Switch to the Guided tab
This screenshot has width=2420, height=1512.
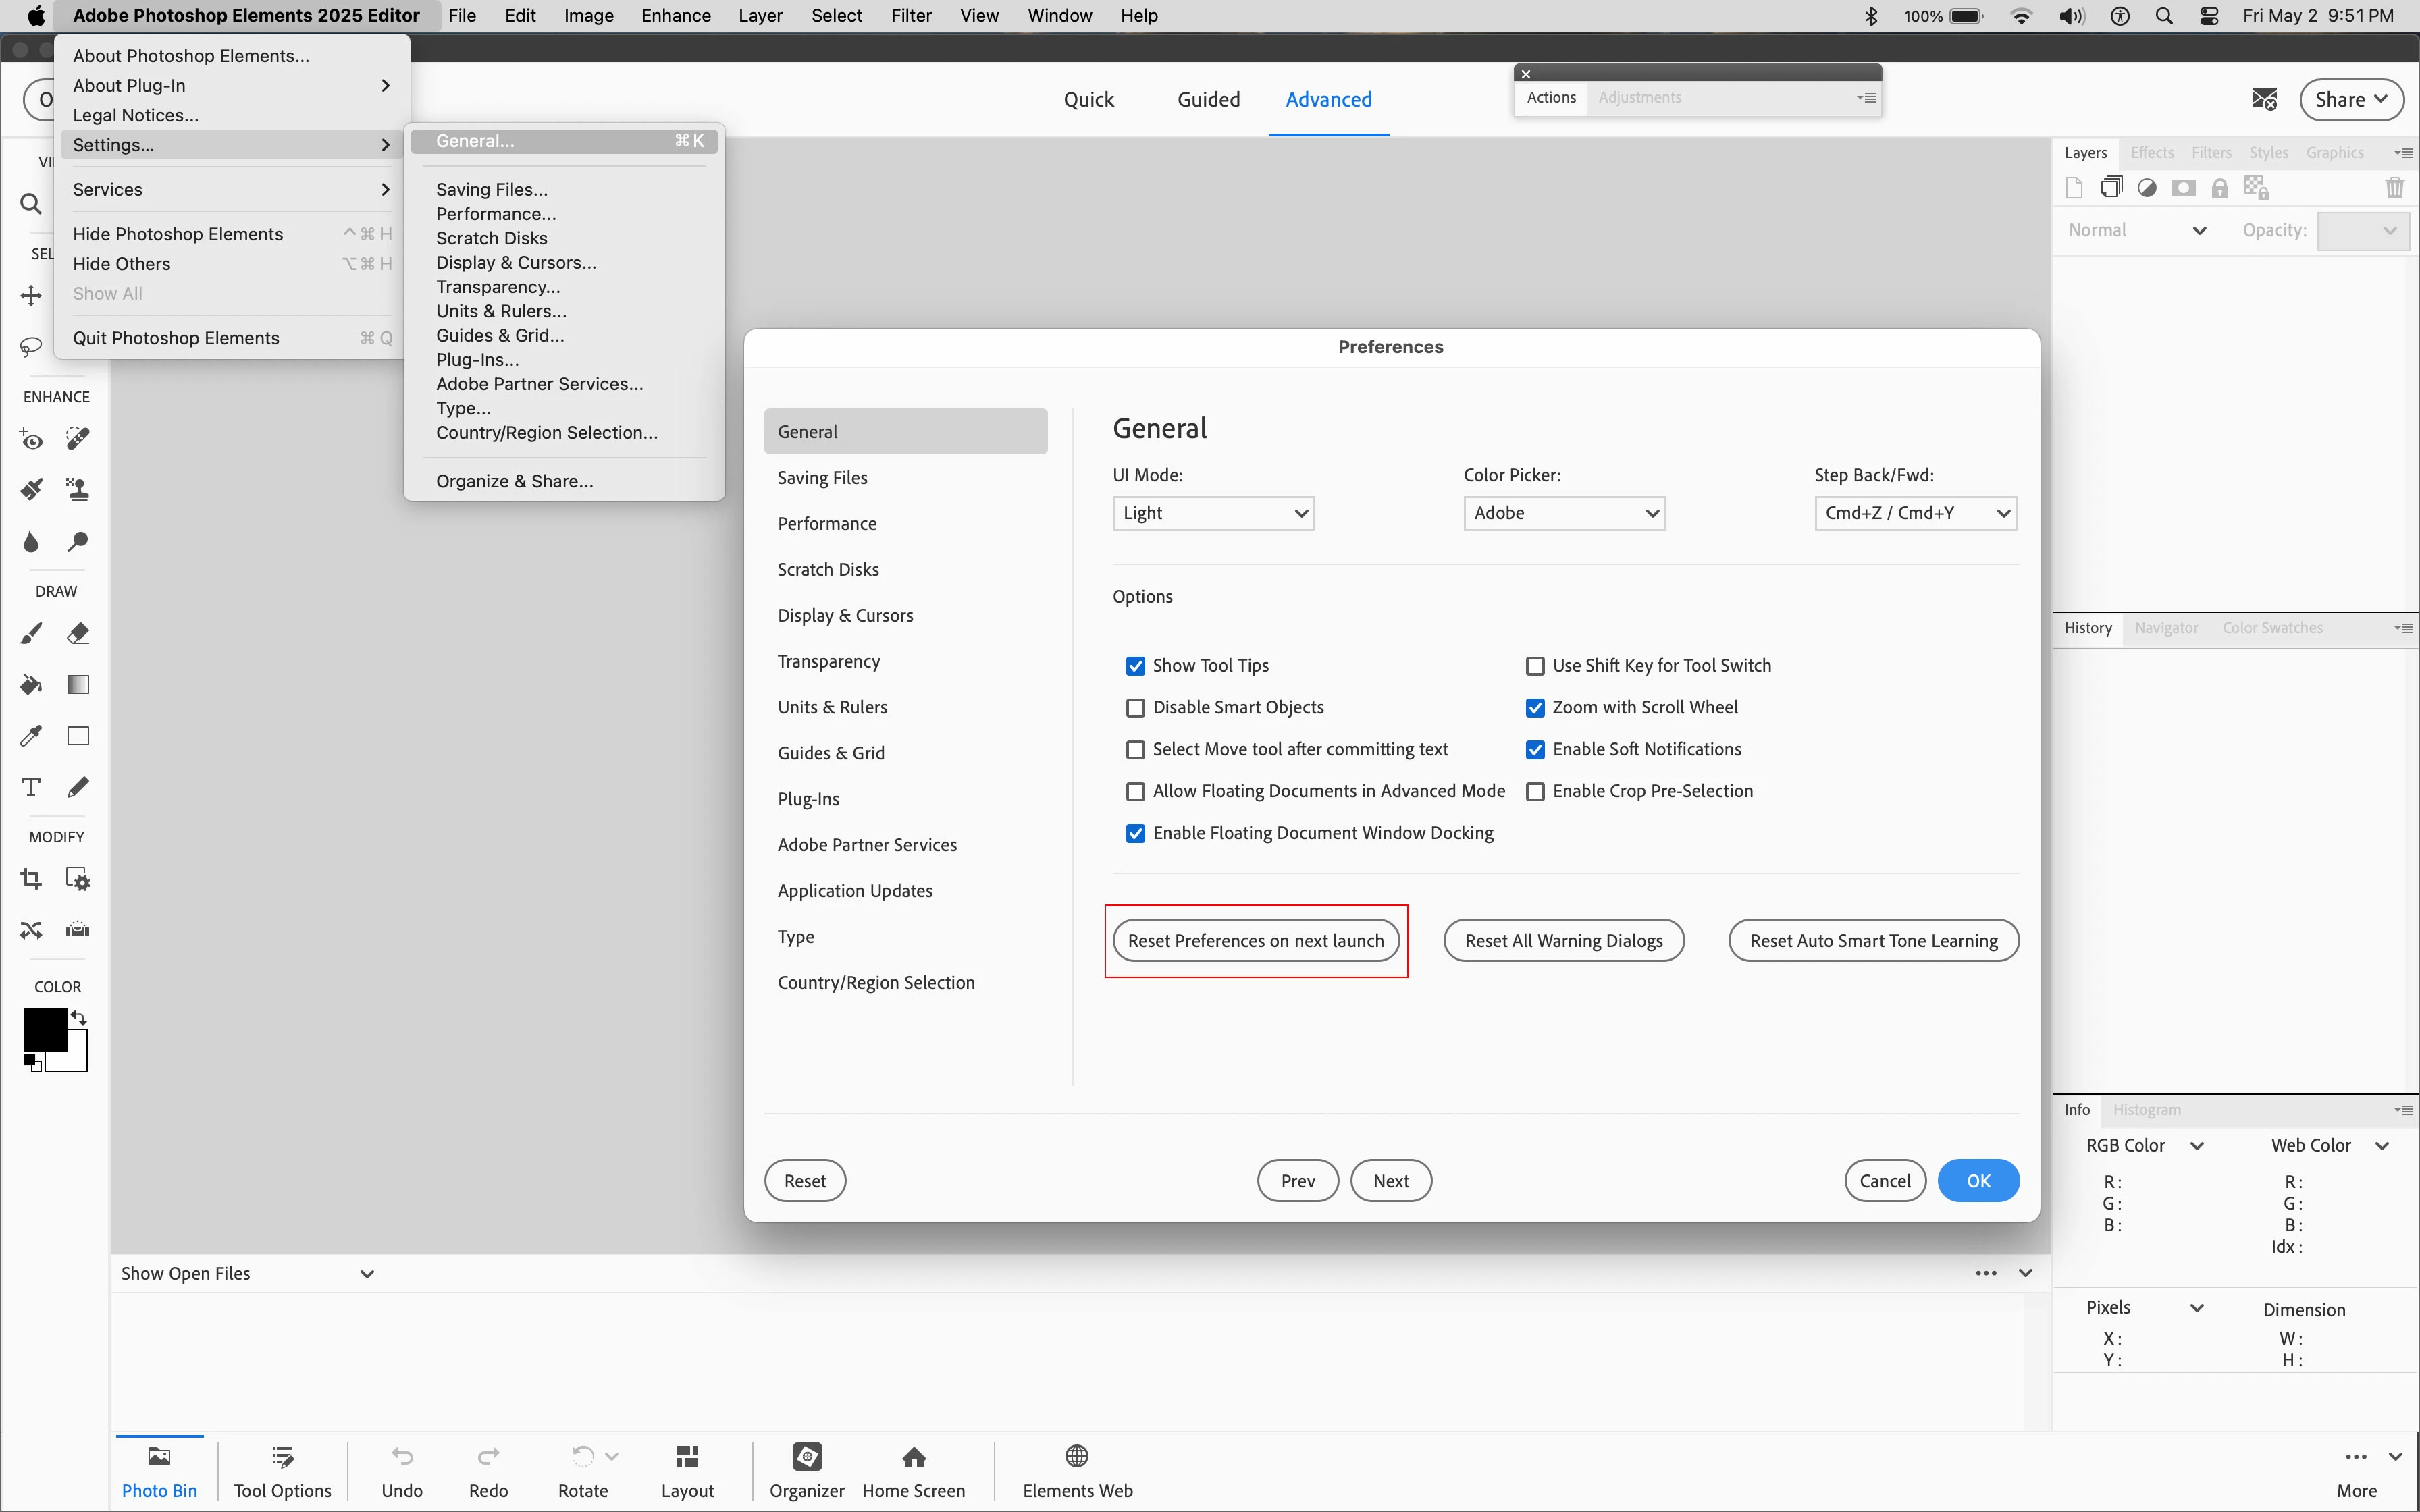(x=1208, y=99)
